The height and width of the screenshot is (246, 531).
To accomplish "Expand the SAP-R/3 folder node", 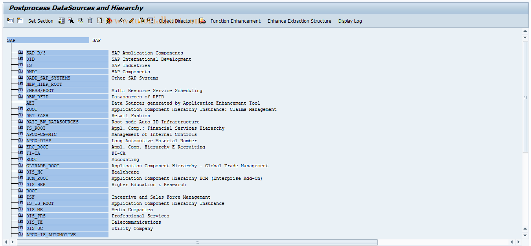I will tap(20, 53).
